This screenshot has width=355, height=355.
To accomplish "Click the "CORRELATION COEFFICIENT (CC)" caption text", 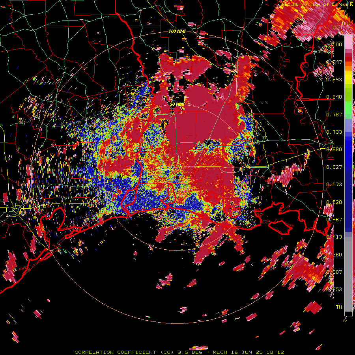I will 124,352.
